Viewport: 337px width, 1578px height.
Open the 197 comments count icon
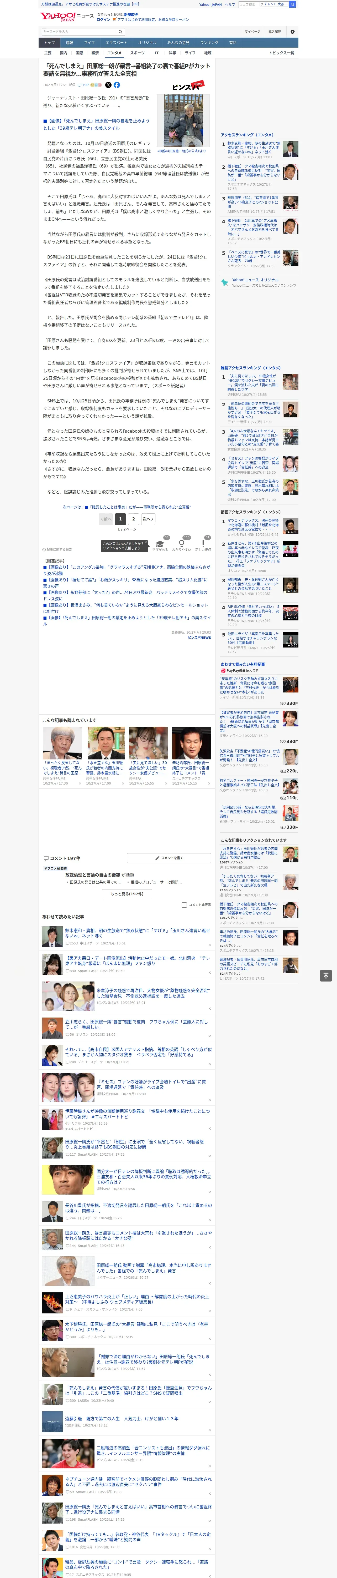[x=83, y=85]
